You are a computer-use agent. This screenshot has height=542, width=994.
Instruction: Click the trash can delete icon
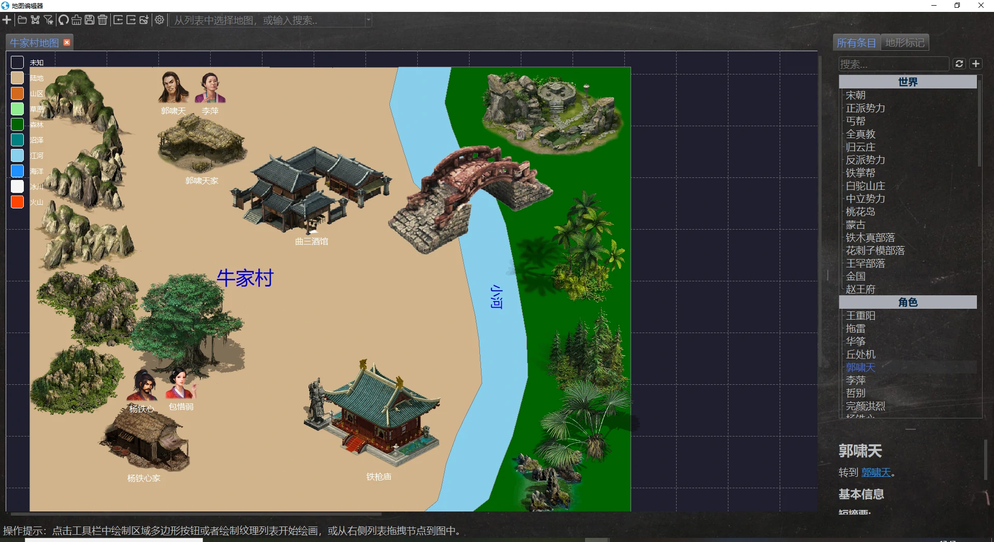[x=103, y=20]
